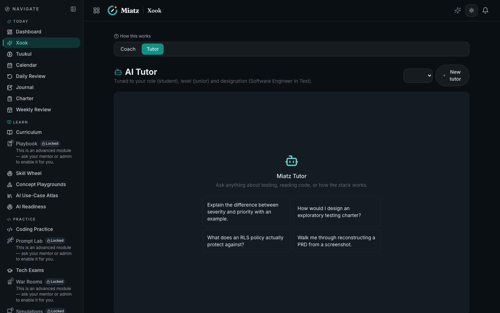Image resolution: width=500 pixels, height=313 pixels.
Task: Choose the severity and priority prompt suggestion
Action: coord(247,212)
